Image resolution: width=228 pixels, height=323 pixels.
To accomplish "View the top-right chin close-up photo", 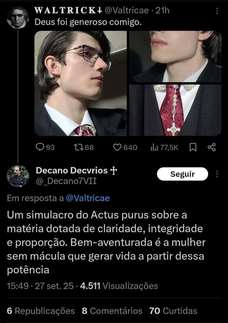I will point(175,56).
